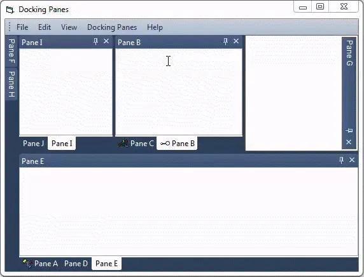The image size is (364, 277).
Task: Expand auto-hidden Pane H side tab
Action: (x=11, y=84)
